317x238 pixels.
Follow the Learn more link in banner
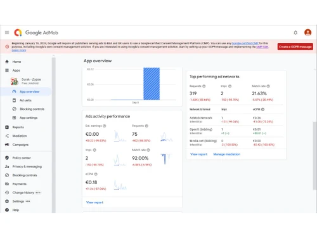tap(19, 50)
